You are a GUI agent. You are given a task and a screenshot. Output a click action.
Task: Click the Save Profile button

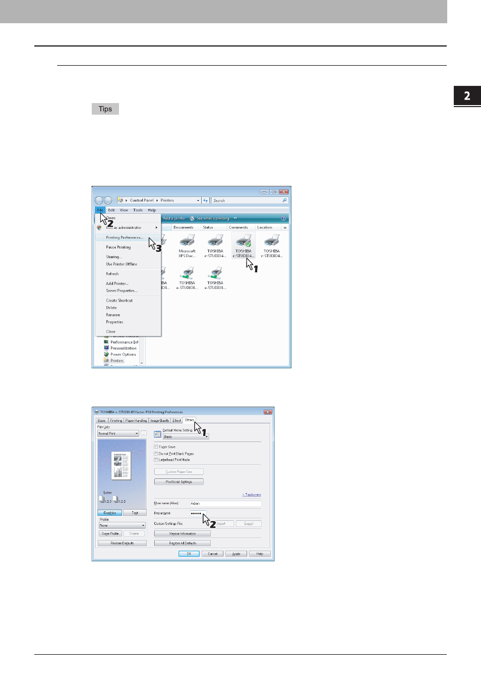(x=110, y=533)
